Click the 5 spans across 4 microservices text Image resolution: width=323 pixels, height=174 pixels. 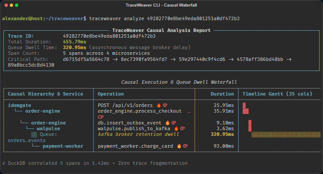(x=106, y=53)
